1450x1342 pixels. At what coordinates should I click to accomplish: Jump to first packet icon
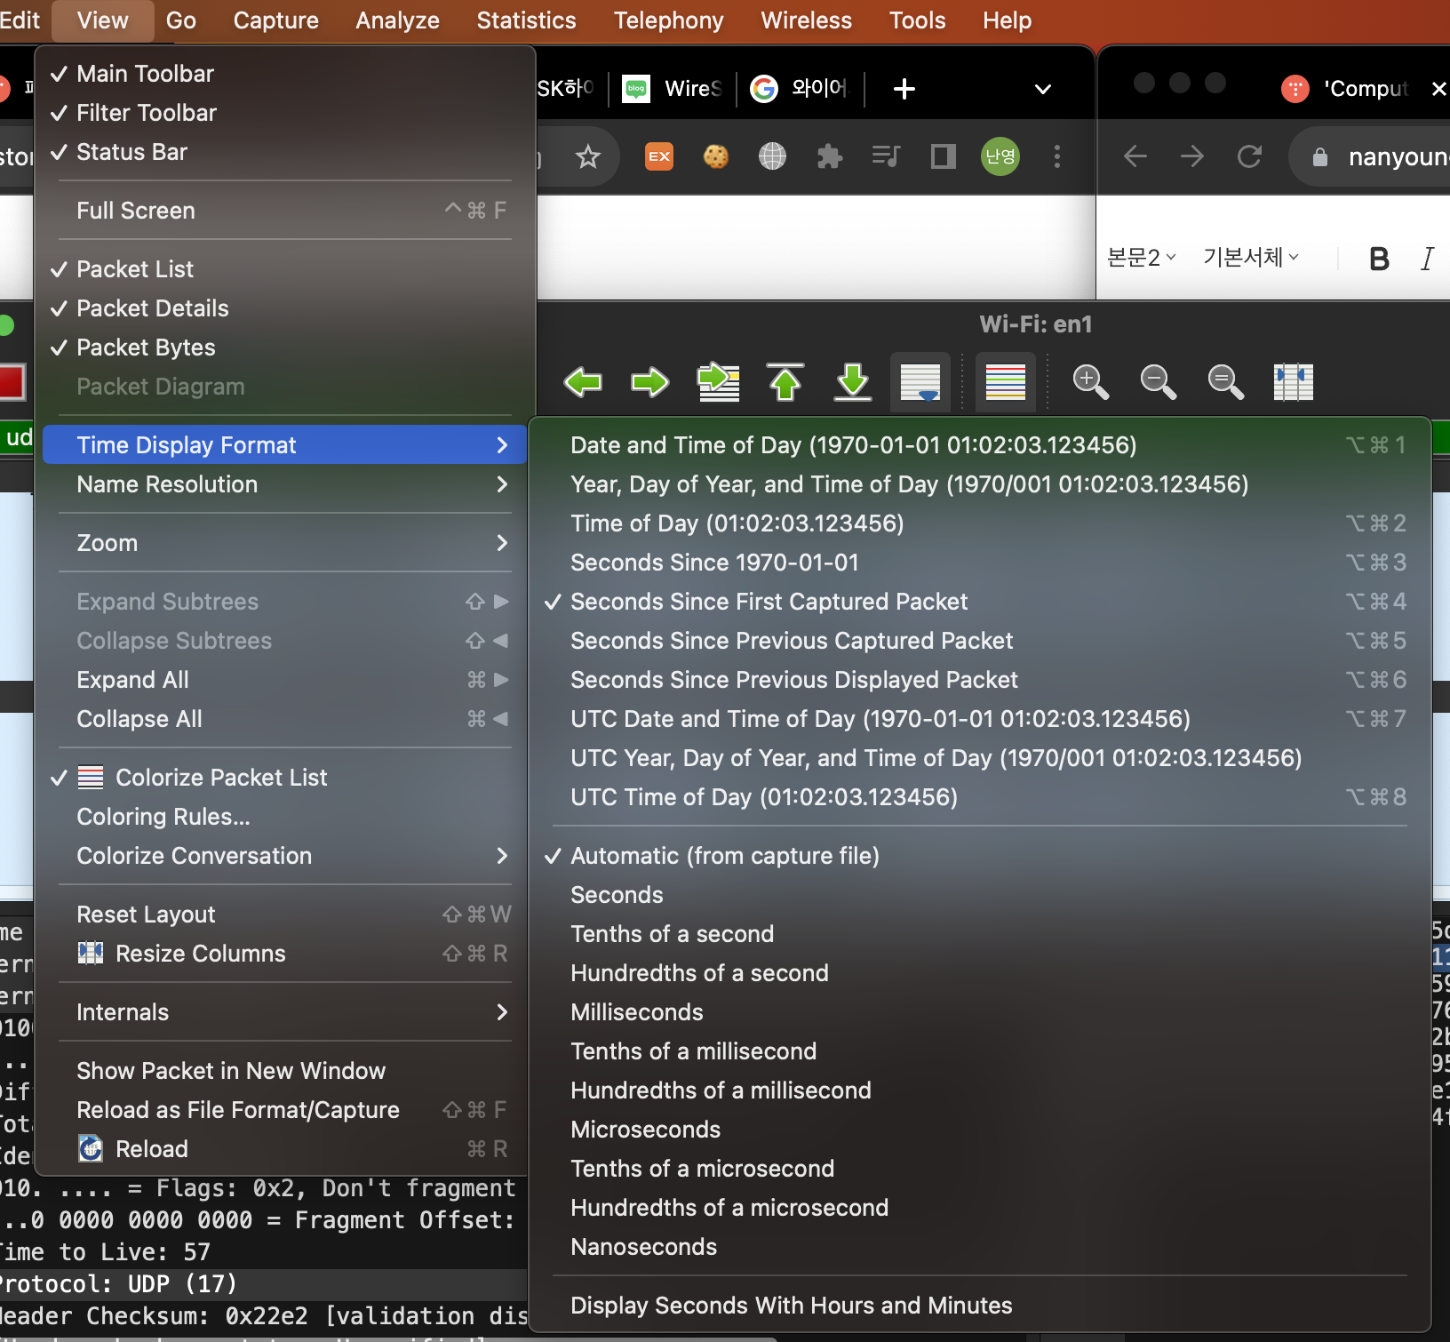coord(785,382)
